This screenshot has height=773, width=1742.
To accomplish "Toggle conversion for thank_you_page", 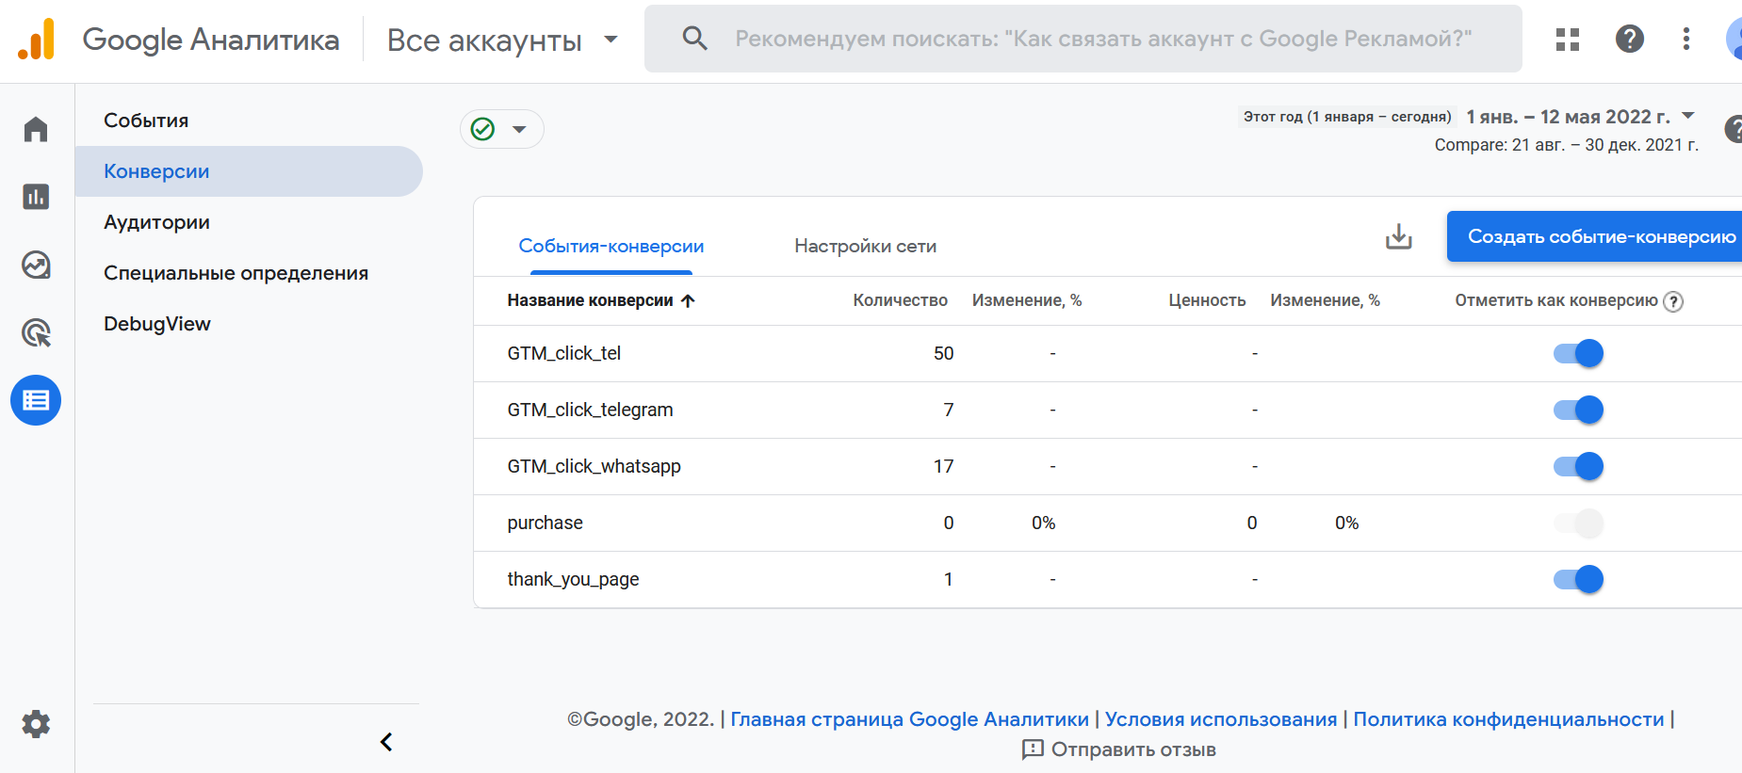I will point(1578,579).
